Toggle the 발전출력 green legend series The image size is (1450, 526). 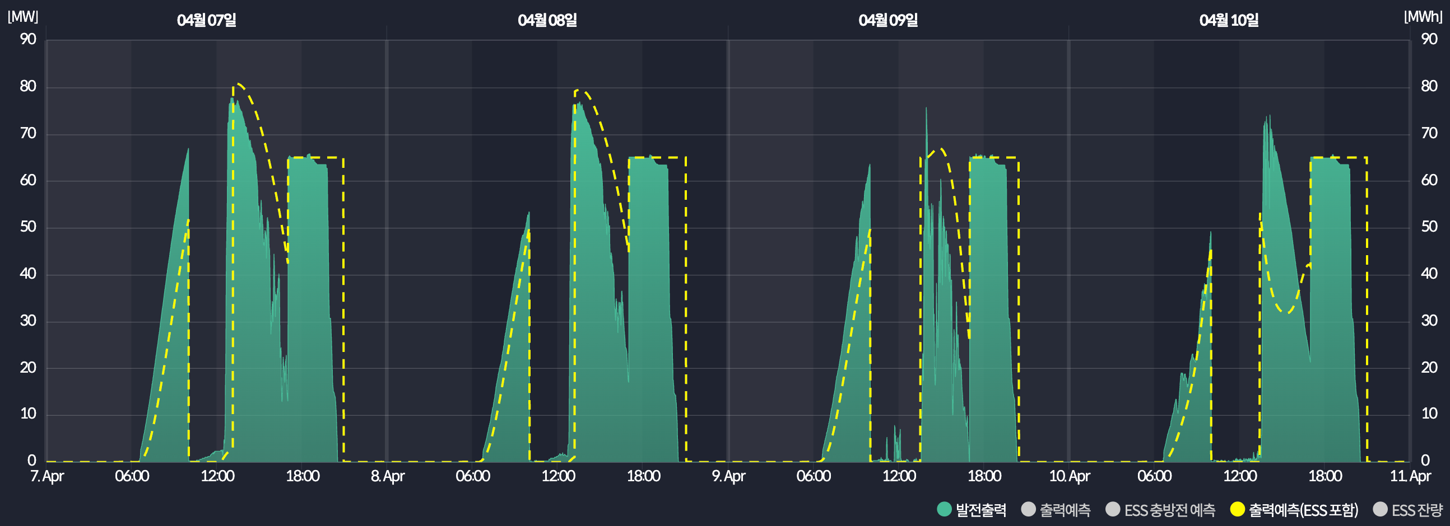point(972,510)
